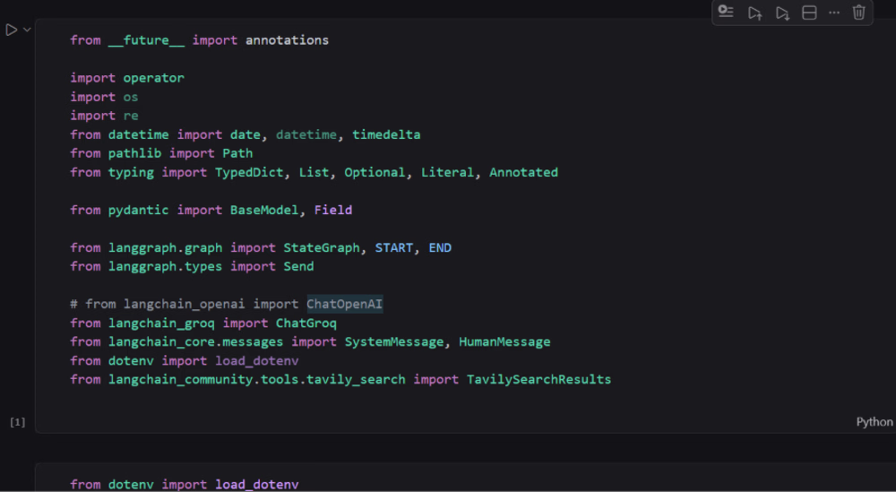Click the Run by Line icon

726,12
